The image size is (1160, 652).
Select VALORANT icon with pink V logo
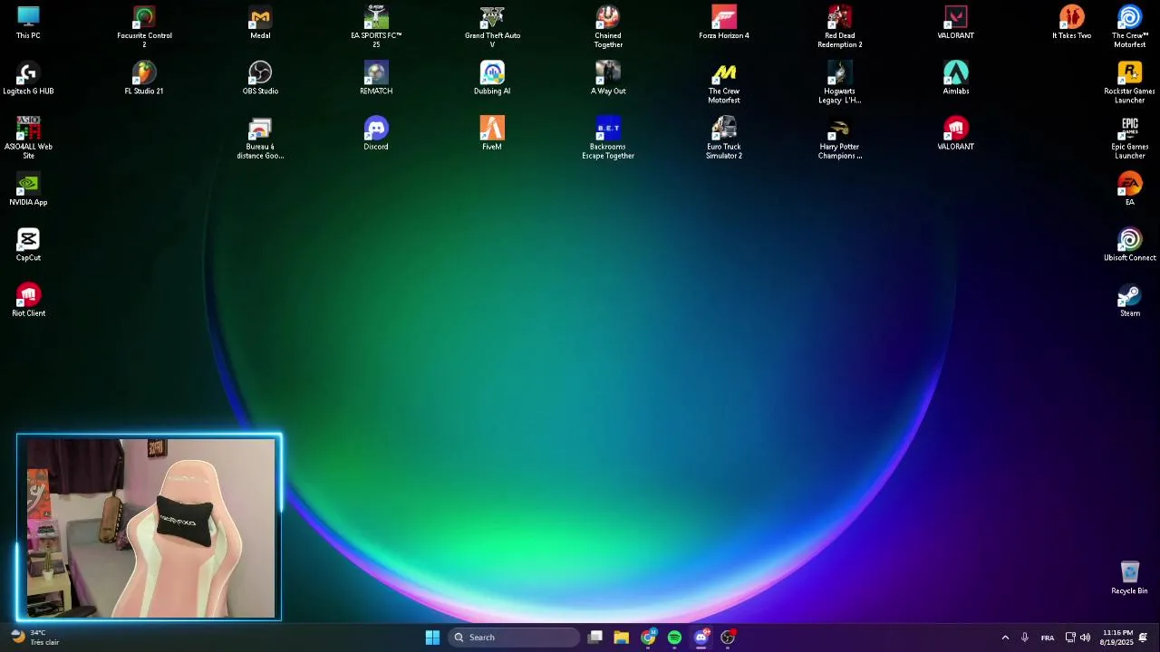pyautogui.click(x=956, y=23)
